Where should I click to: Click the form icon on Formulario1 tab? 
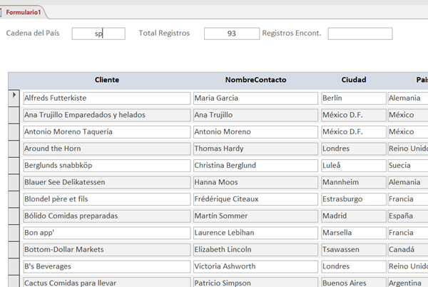click(3, 12)
